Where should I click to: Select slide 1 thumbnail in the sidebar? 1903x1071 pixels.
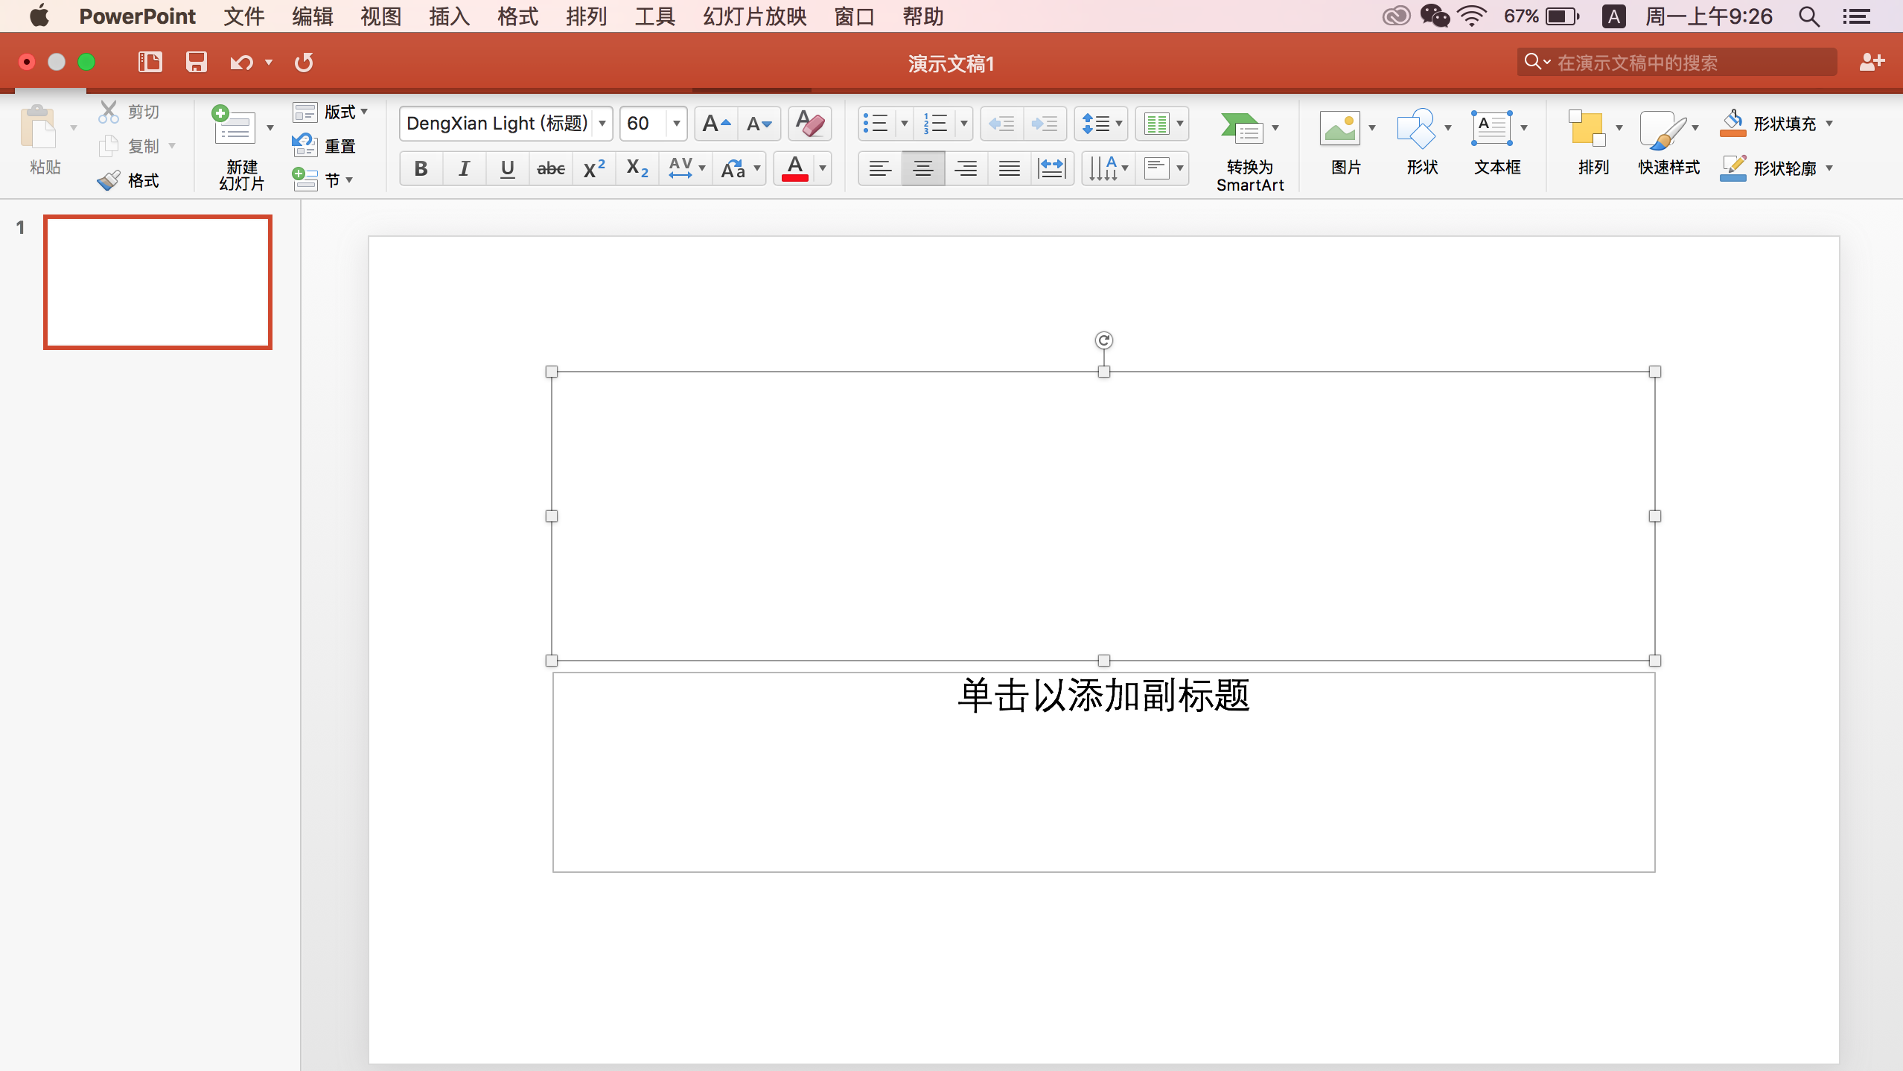(157, 282)
